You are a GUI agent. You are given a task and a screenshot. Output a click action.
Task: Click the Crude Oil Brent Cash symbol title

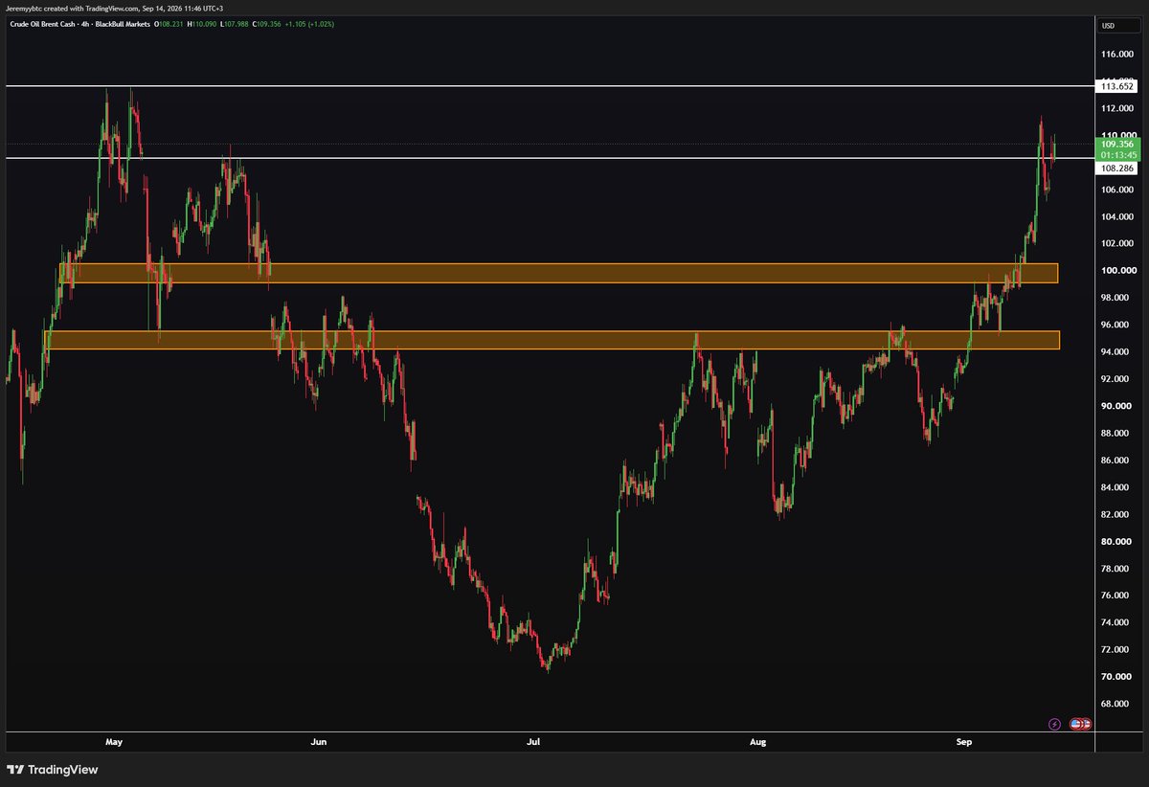pos(43,22)
